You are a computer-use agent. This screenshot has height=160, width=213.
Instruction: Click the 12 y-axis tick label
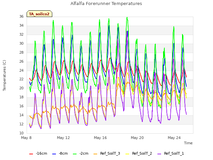pyautogui.click(x=21, y=124)
